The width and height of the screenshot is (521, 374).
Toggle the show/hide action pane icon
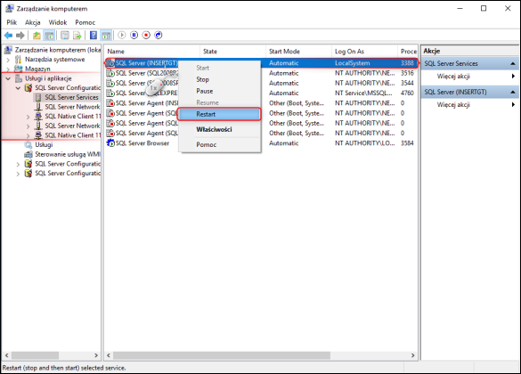click(106, 36)
